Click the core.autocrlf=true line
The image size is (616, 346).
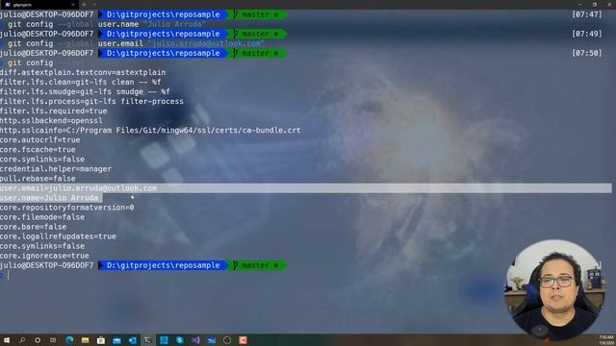[x=40, y=140]
